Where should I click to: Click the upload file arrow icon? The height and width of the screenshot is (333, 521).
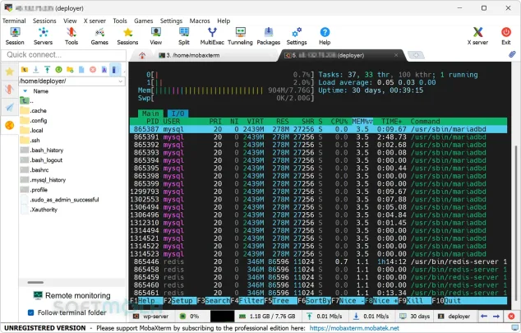click(47, 69)
